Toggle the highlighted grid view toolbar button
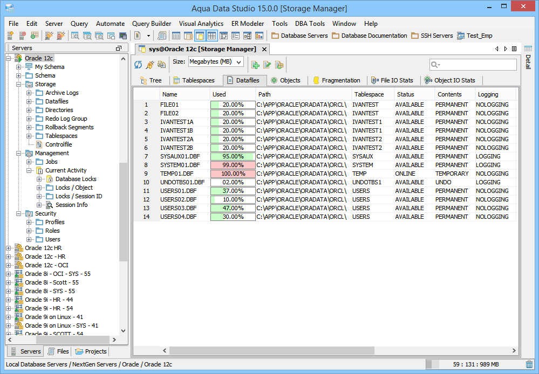Viewport: 539px width, 374px height. coord(211,36)
